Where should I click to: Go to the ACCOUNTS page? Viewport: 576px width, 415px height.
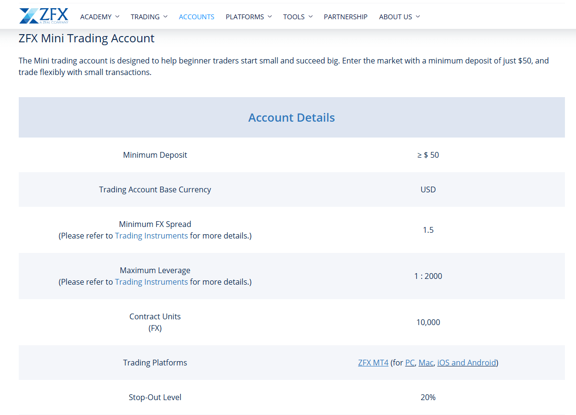[x=197, y=17]
